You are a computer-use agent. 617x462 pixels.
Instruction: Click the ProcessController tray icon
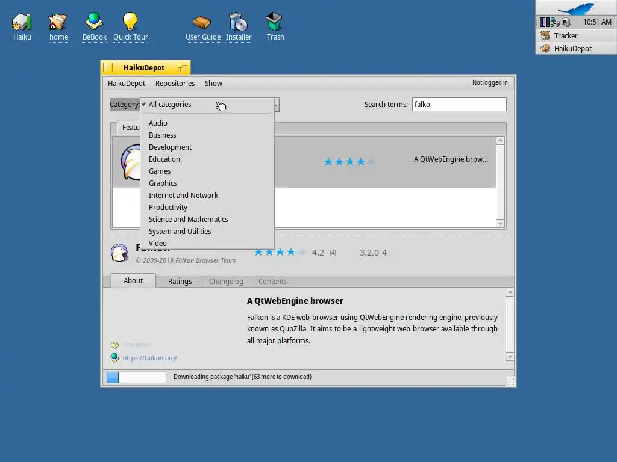point(544,22)
